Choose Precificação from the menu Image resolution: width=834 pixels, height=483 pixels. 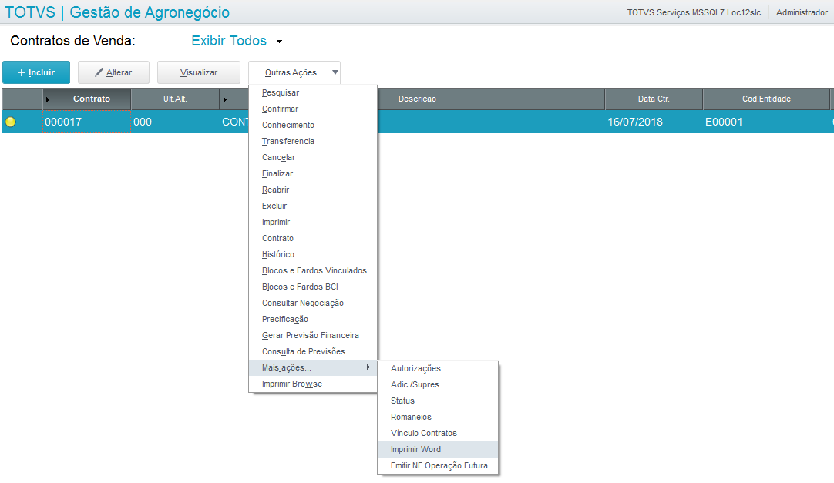(313, 320)
